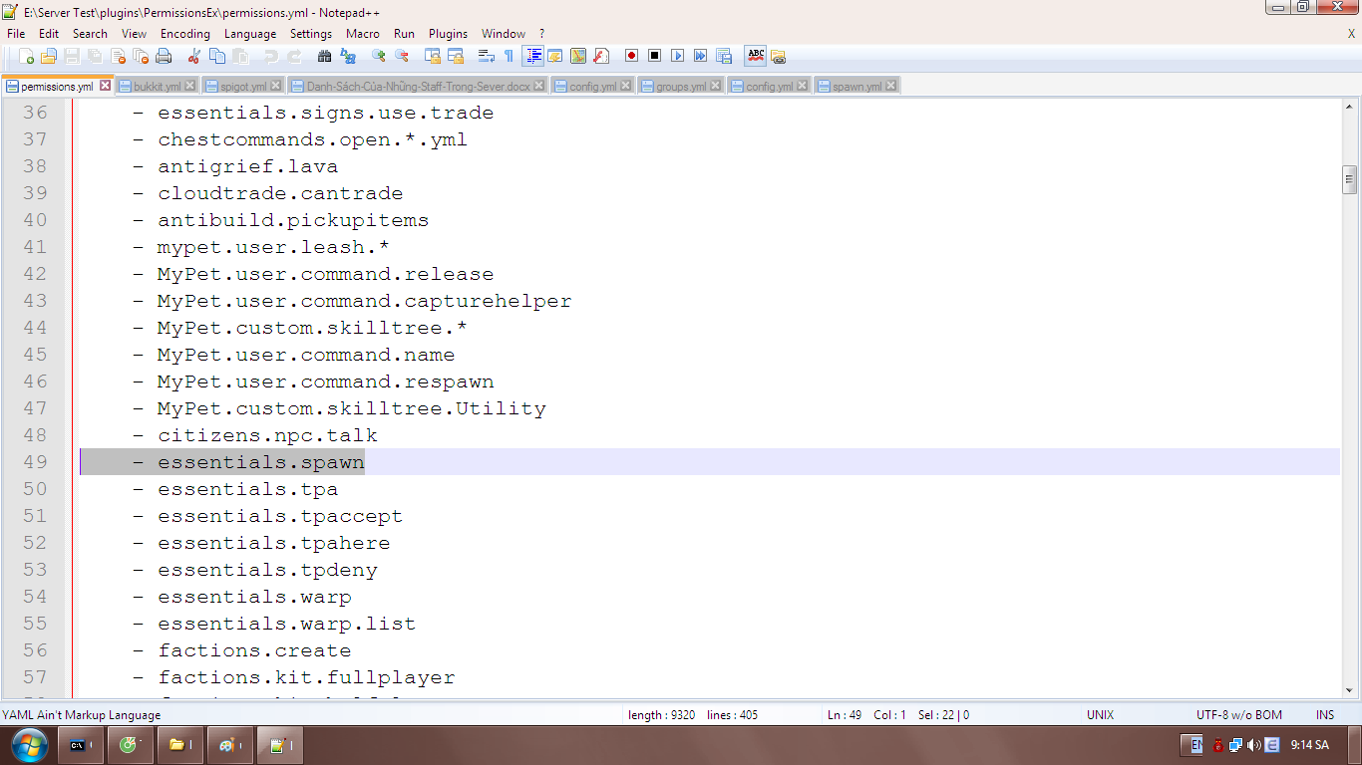Open the Command Prompt taskbar icon
Viewport: 1362px width, 765px height.
pyautogui.click(x=81, y=744)
